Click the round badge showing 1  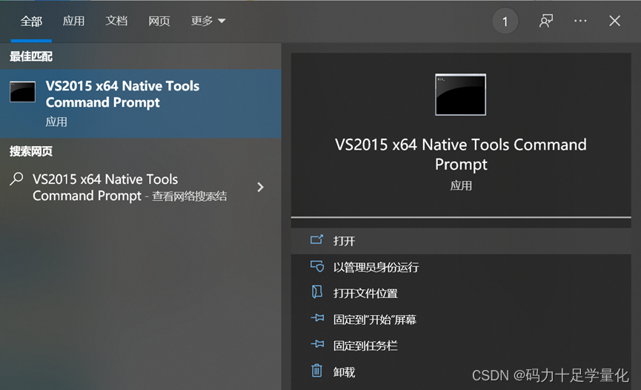coord(505,22)
